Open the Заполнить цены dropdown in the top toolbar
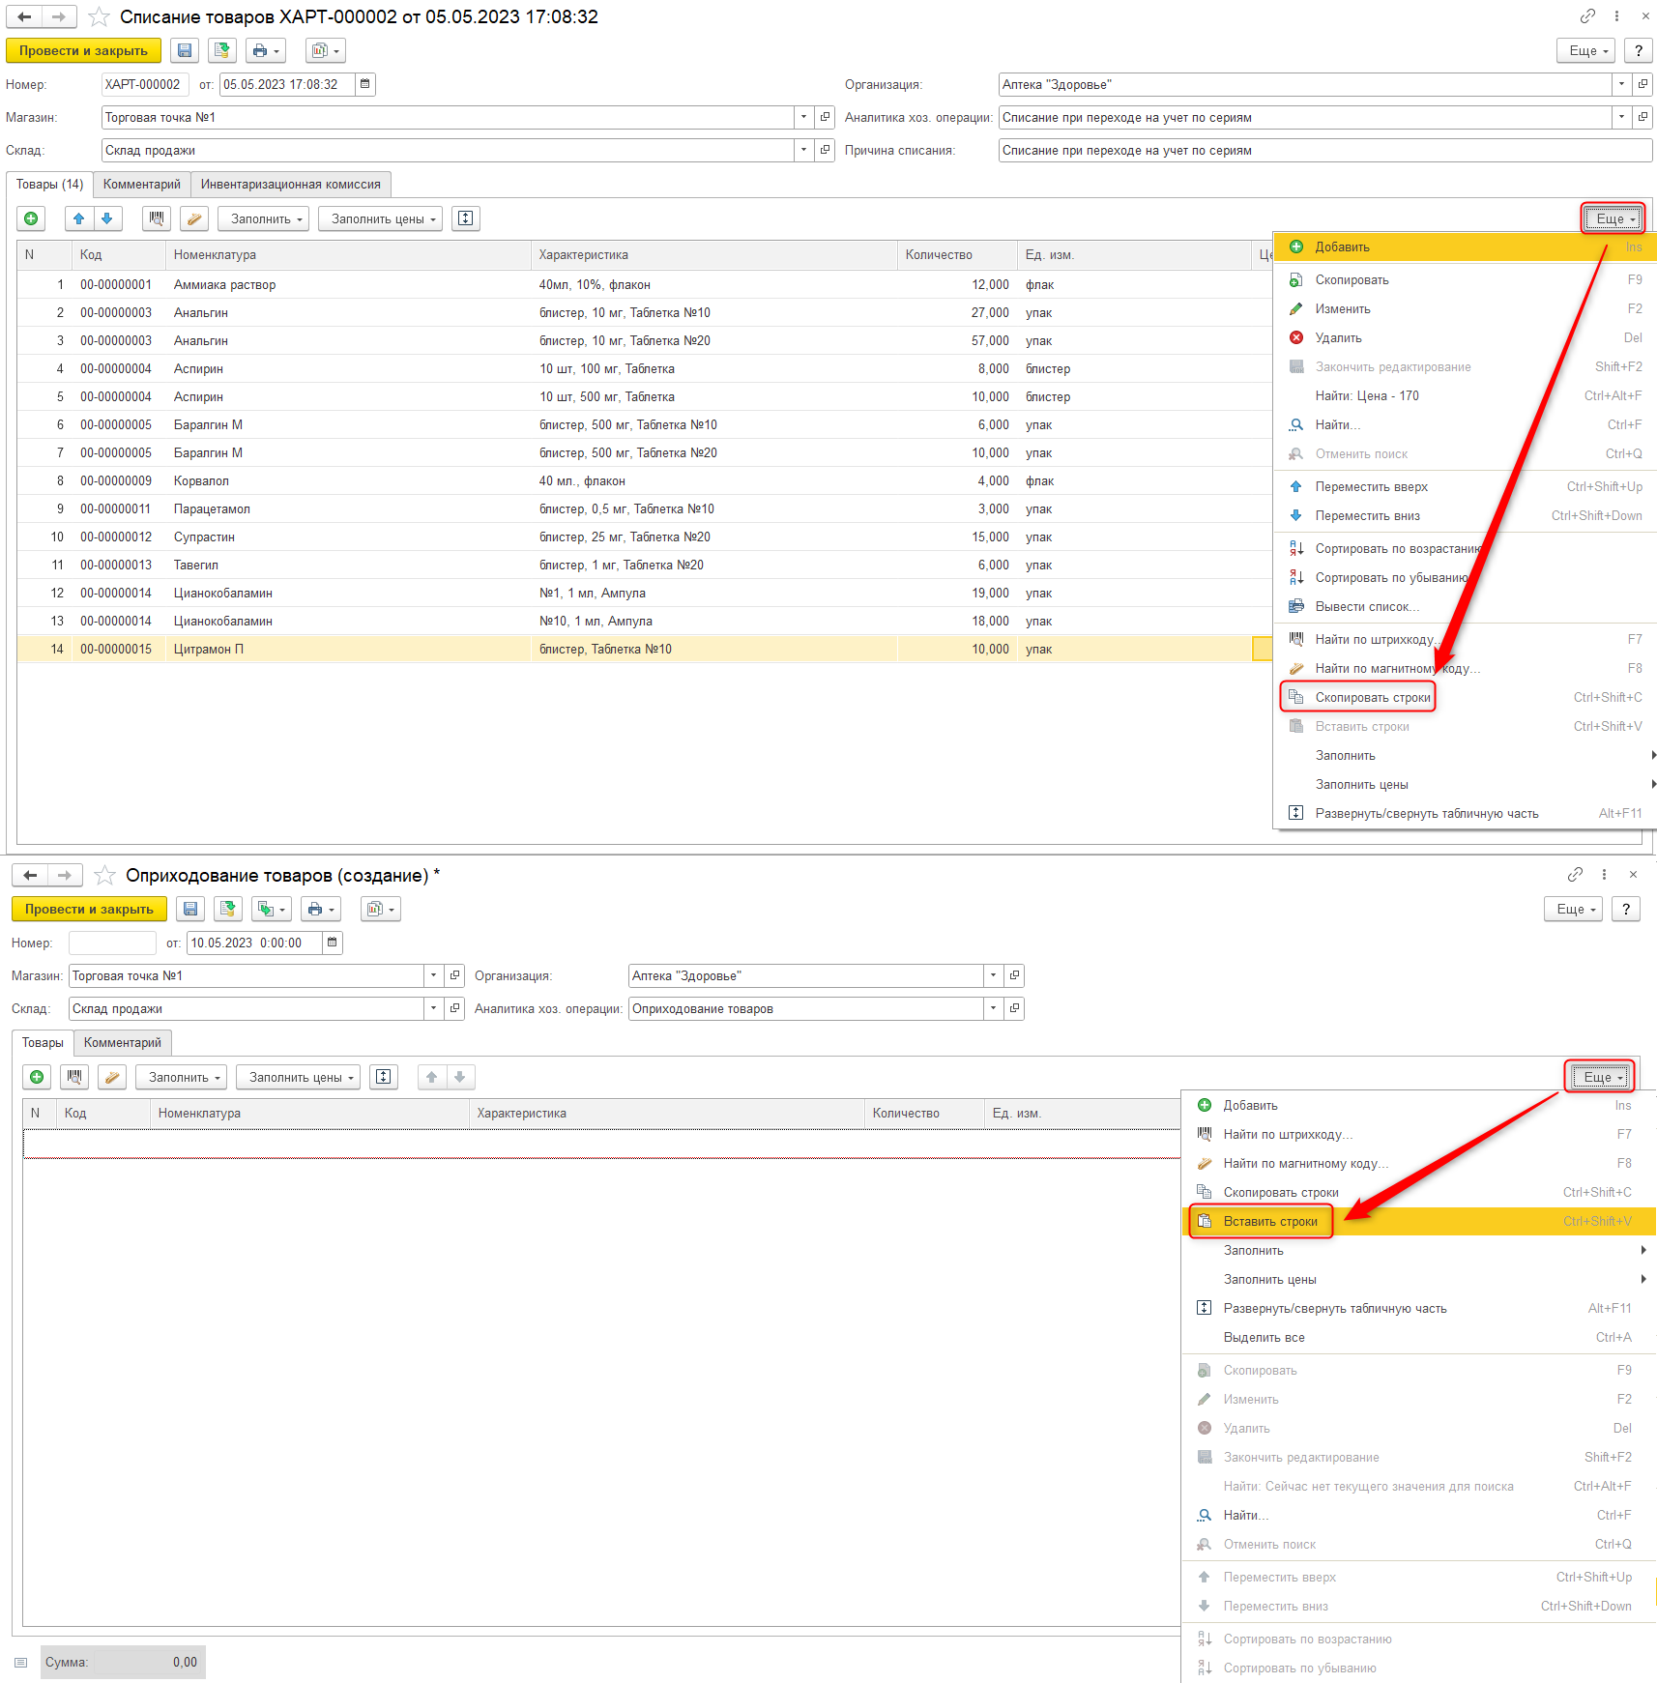 (x=381, y=218)
